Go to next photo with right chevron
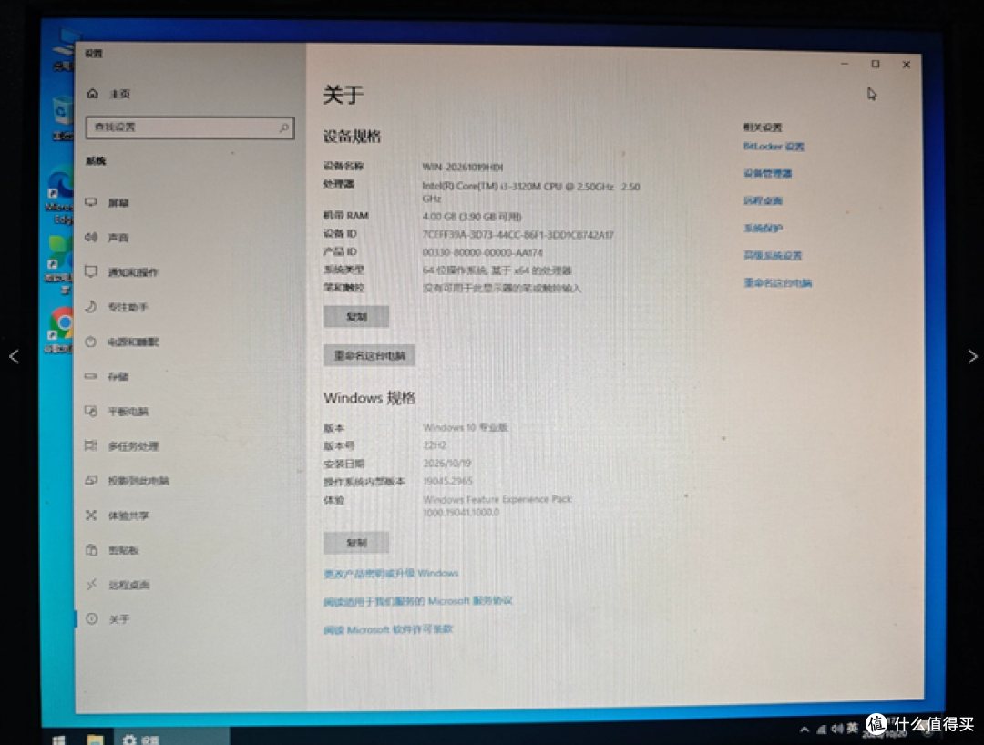 click(971, 356)
